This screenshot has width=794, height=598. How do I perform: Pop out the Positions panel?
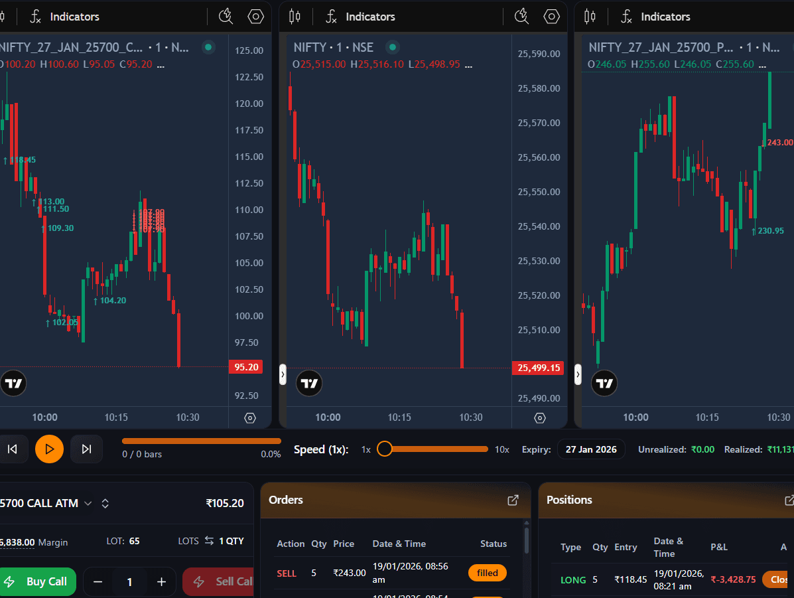789,500
